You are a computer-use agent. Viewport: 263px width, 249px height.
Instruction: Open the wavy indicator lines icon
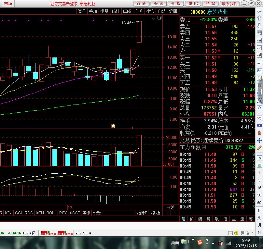coord(259,118)
